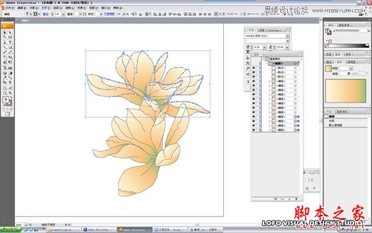Select the Line Segment tool

coord(5,47)
